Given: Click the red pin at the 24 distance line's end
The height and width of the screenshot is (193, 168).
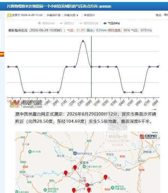Looking at the screenshot, I should [x=105, y=177].
